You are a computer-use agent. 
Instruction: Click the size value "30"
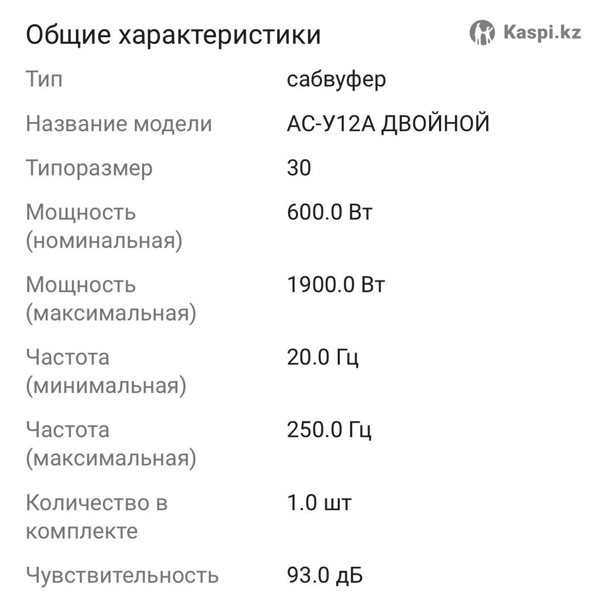299,168
